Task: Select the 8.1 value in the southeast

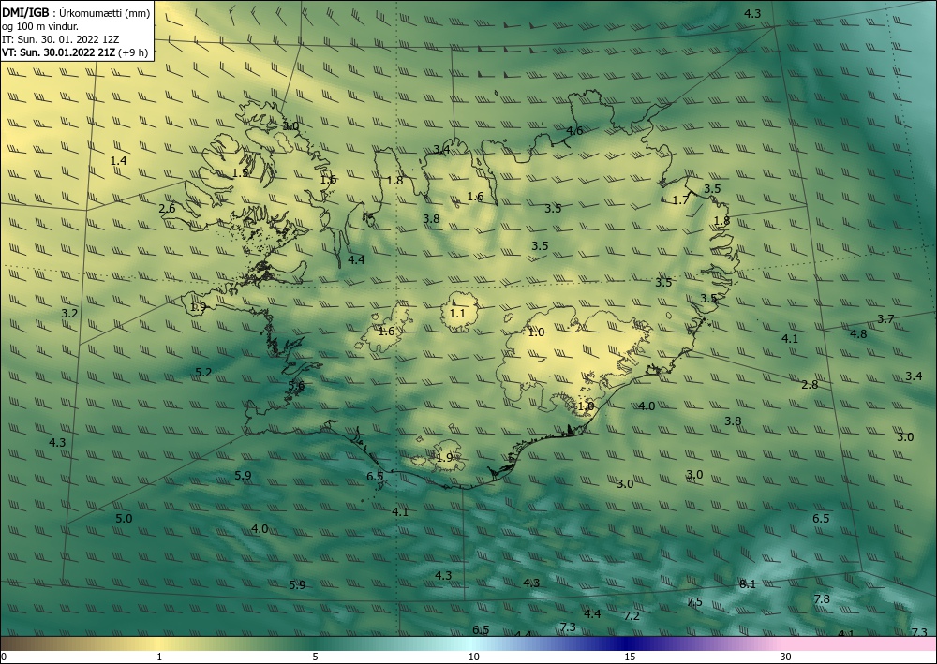Action: (x=748, y=584)
